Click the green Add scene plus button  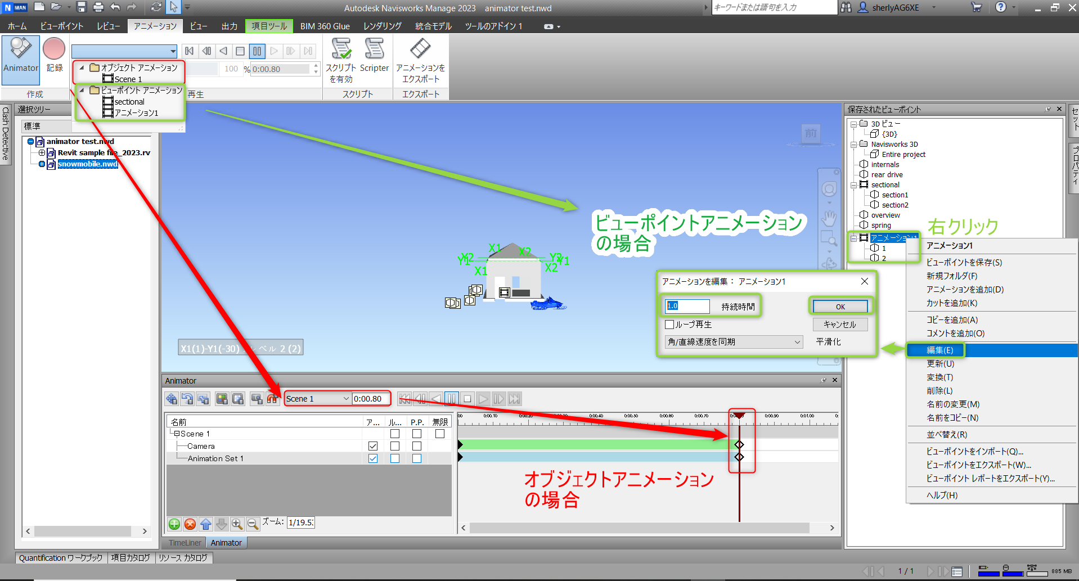(174, 524)
